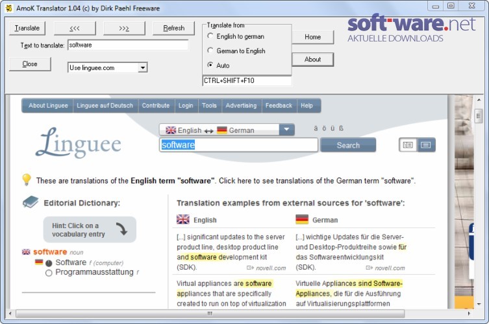Viewport: 489px width, 324px height.
Task: Open the Advertising menu item
Action: [241, 106]
